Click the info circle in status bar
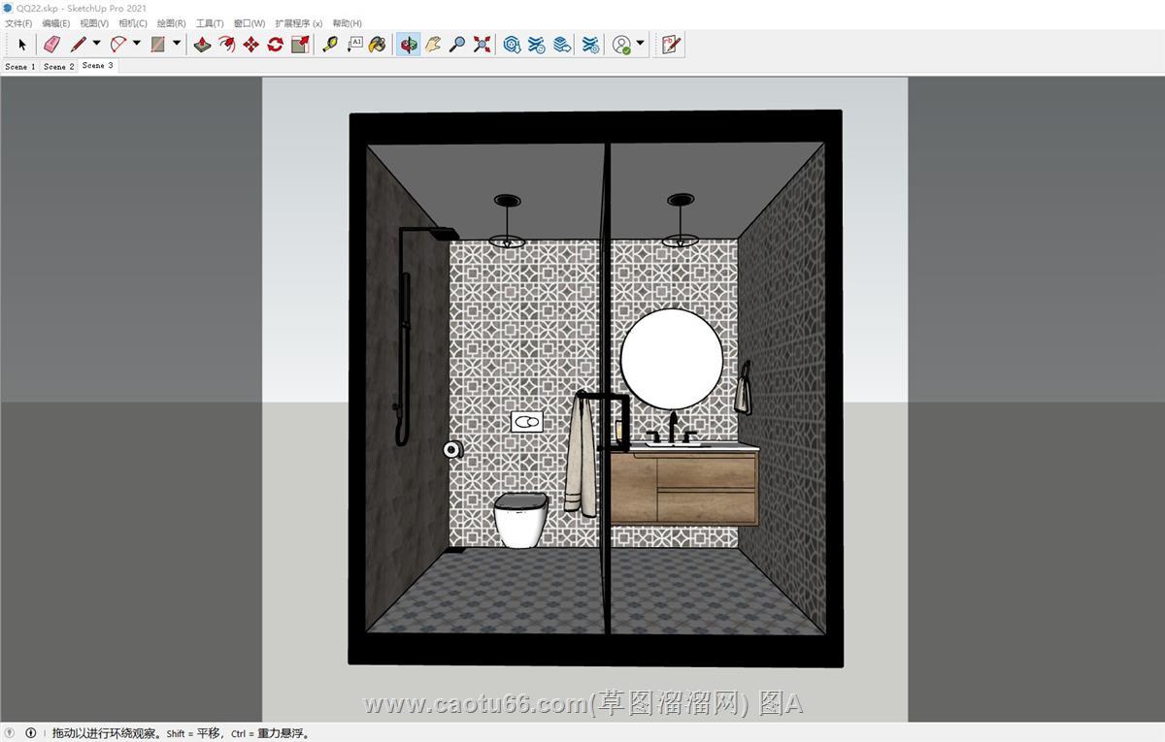1165x742 pixels. click(x=30, y=733)
